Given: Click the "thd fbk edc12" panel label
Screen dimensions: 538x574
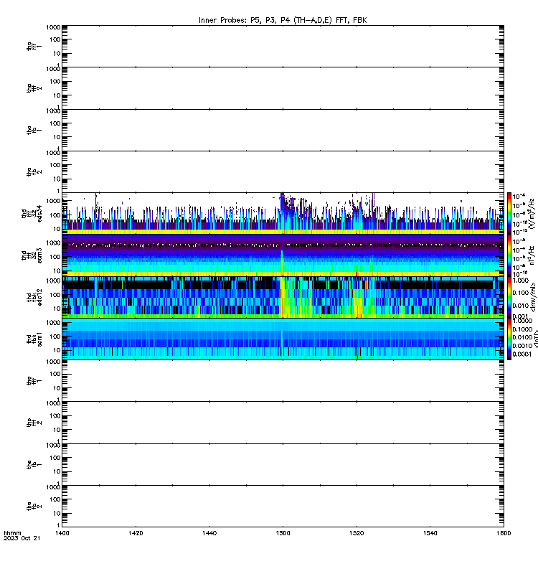Looking at the screenshot, I should coord(34,297).
